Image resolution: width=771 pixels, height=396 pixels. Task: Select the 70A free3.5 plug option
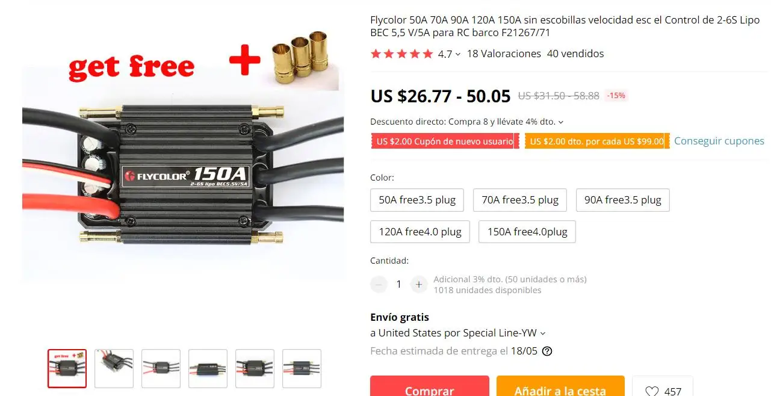pos(520,200)
